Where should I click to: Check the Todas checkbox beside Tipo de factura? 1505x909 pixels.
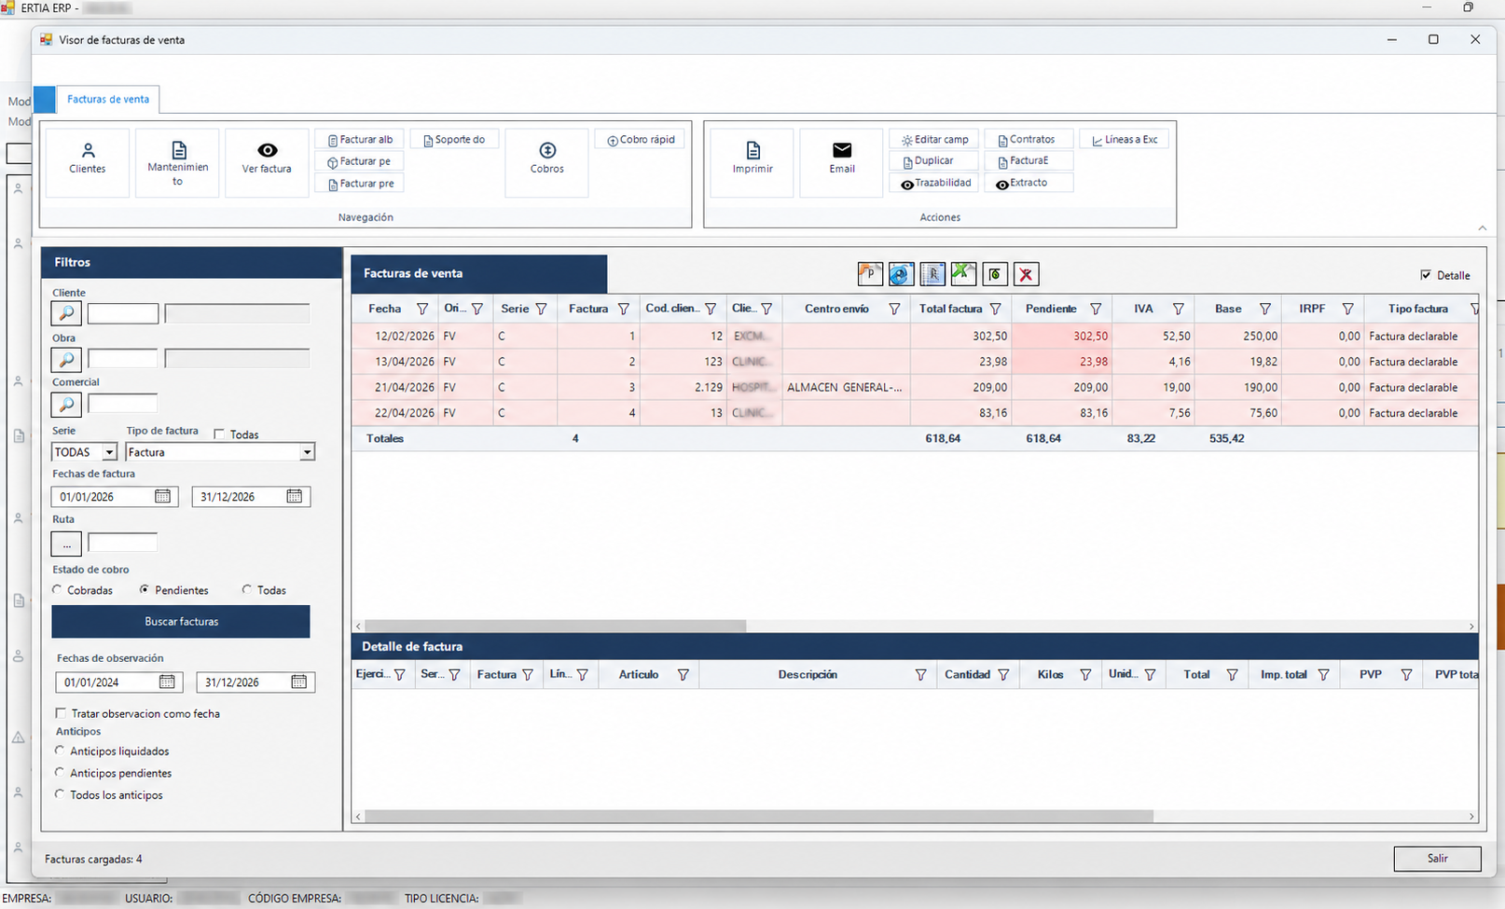pyautogui.click(x=219, y=434)
